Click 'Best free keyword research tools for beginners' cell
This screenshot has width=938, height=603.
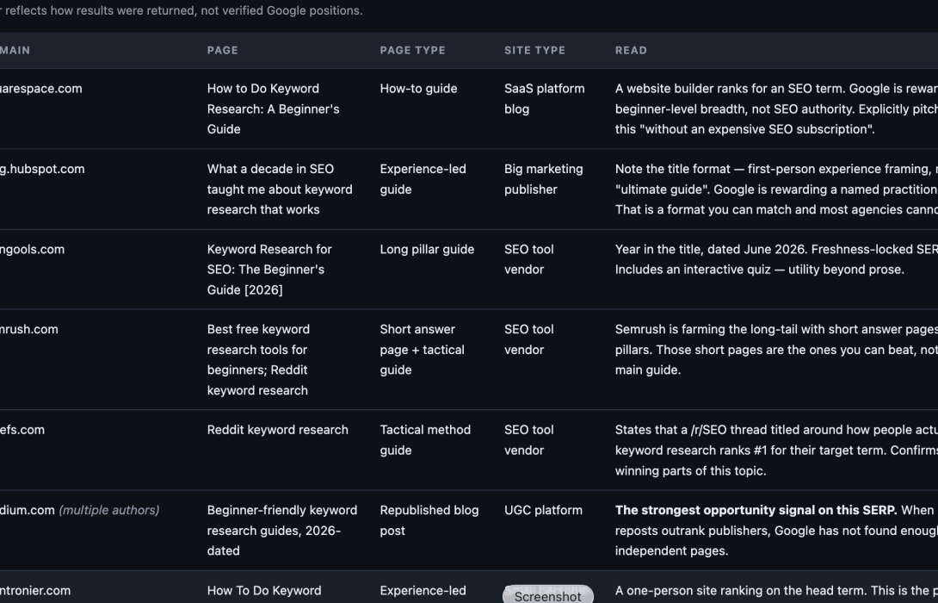[x=258, y=359]
